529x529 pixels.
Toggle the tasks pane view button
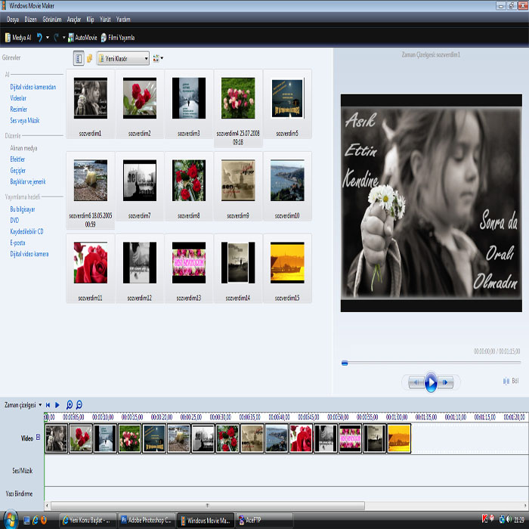point(79,58)
